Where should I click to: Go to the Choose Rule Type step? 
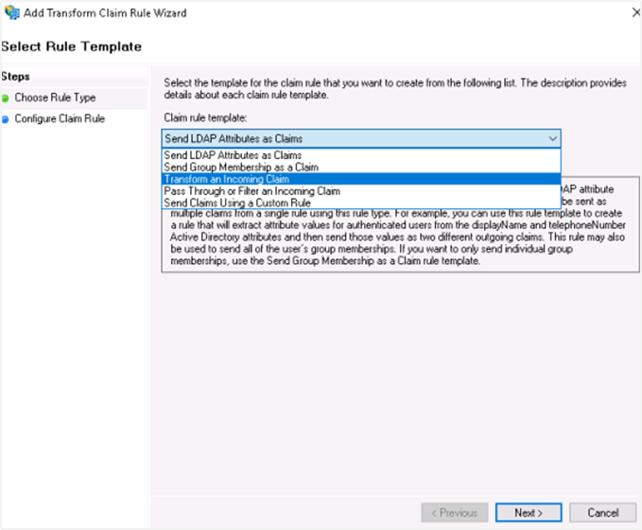[55, 97]
